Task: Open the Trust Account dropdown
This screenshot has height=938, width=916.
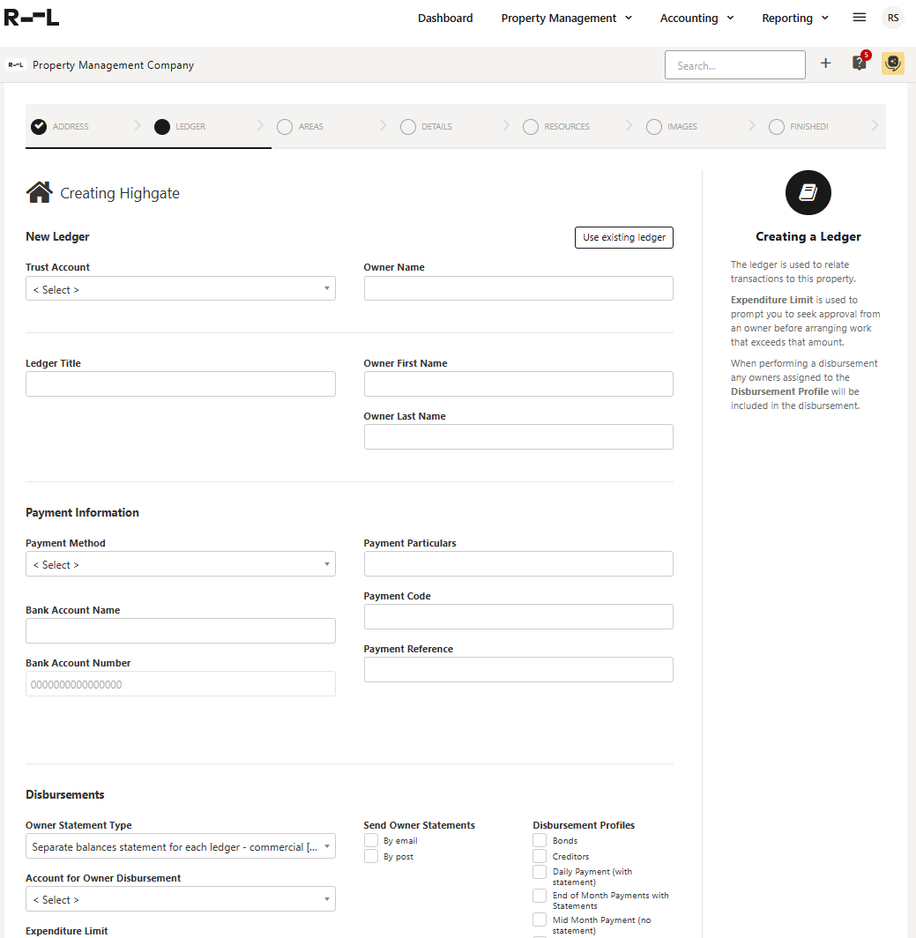Action: (180, 289)
